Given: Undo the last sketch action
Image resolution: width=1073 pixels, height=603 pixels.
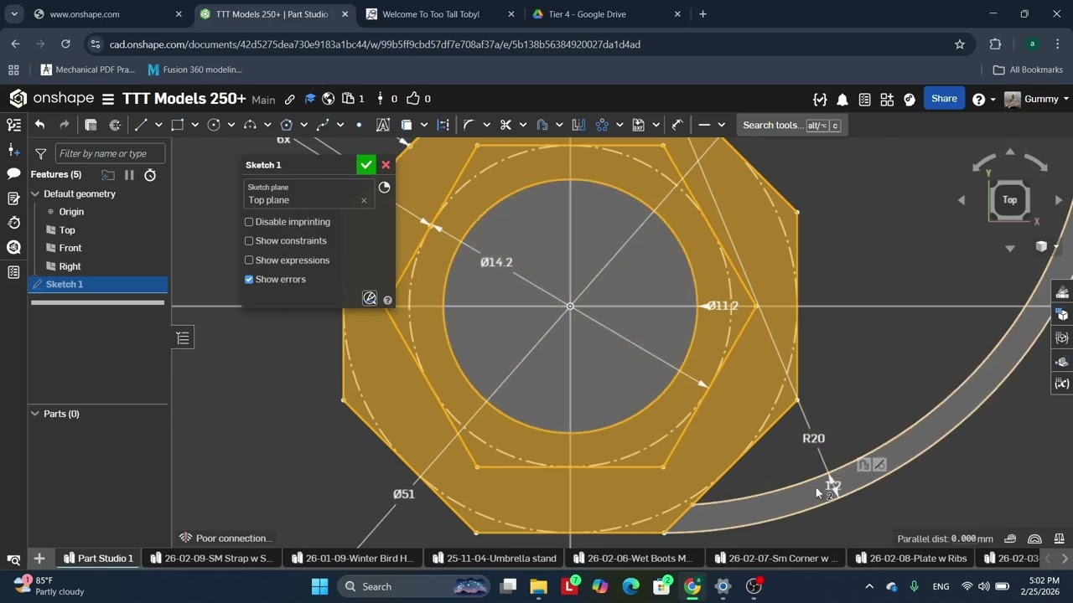Looking at the screenshot, I should 39,125.
